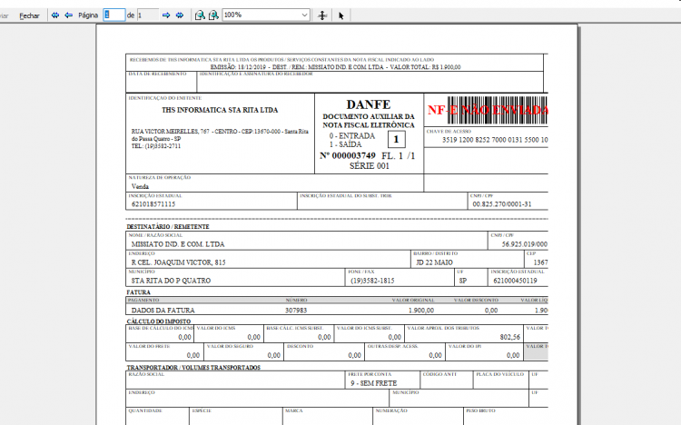Go to the first page using the double left arrow

[55, 15]
